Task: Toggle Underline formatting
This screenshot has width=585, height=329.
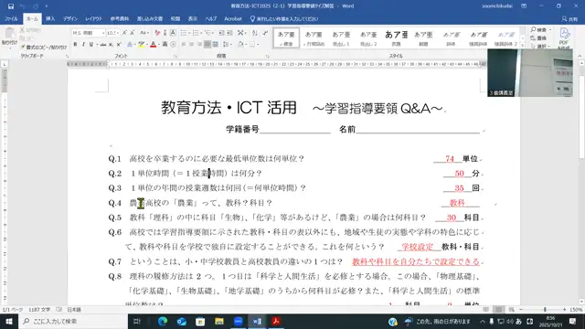Action: [90, 45]
